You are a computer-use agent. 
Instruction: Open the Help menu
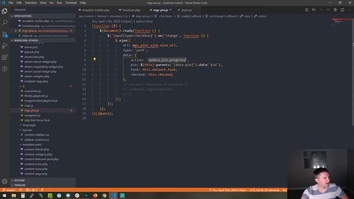pos(83,3)
